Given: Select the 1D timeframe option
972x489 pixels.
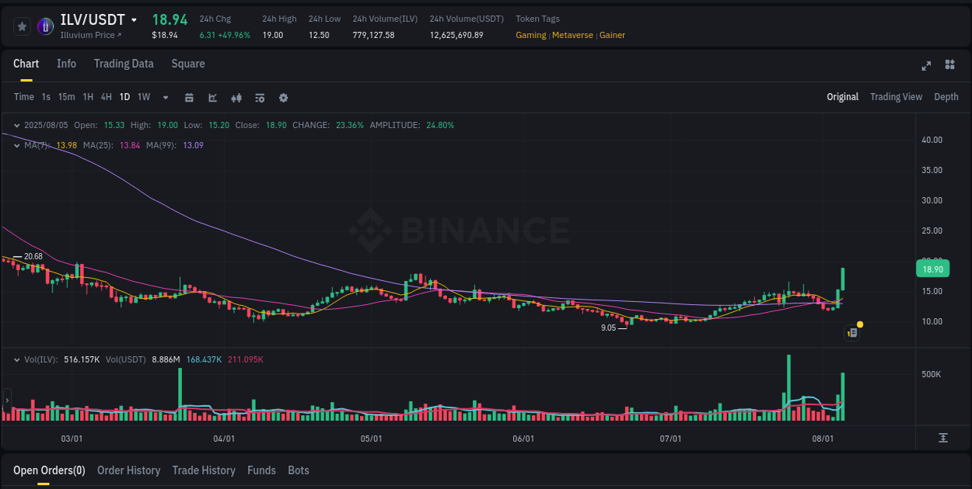Looking at the screenshot, I should coord(124,98).
